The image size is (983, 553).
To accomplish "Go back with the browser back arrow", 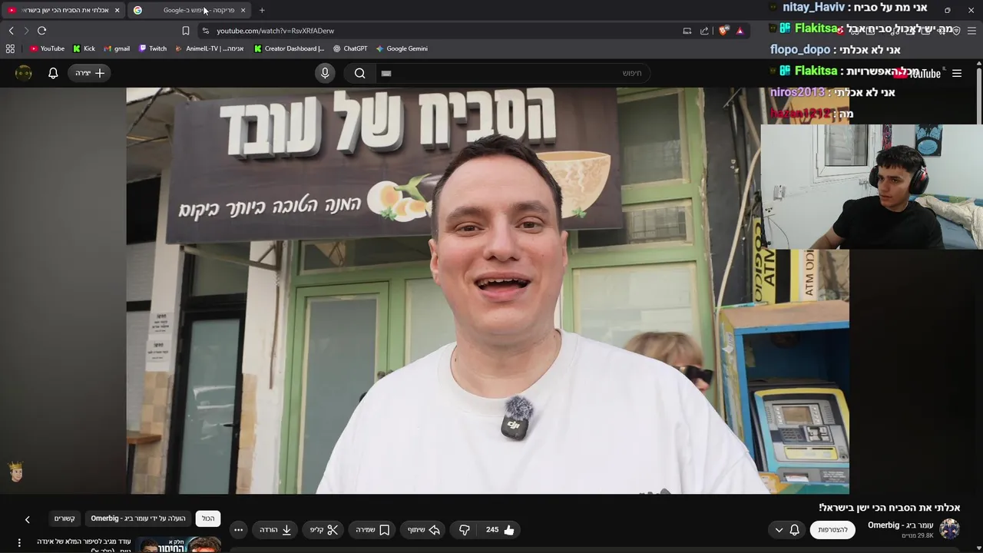I will [x=11, y=31].
